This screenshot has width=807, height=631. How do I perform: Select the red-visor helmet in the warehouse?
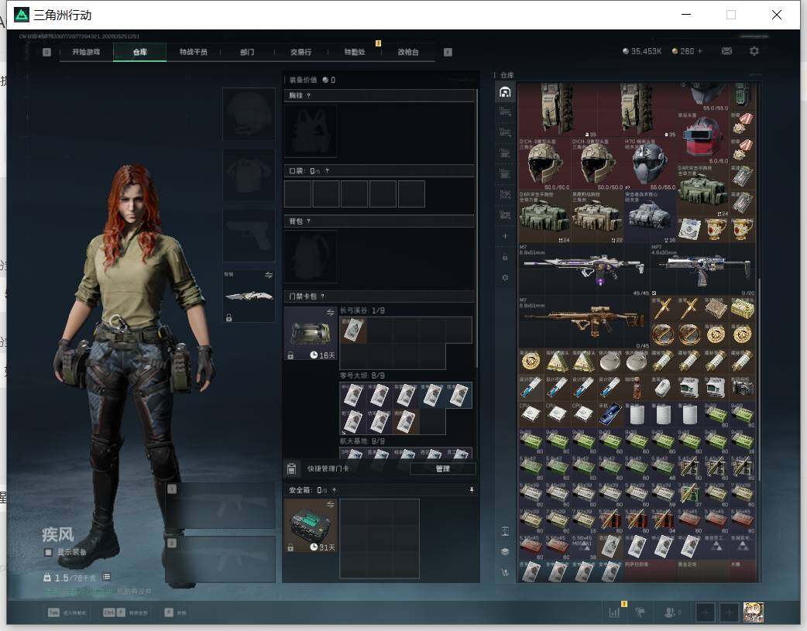702,137
